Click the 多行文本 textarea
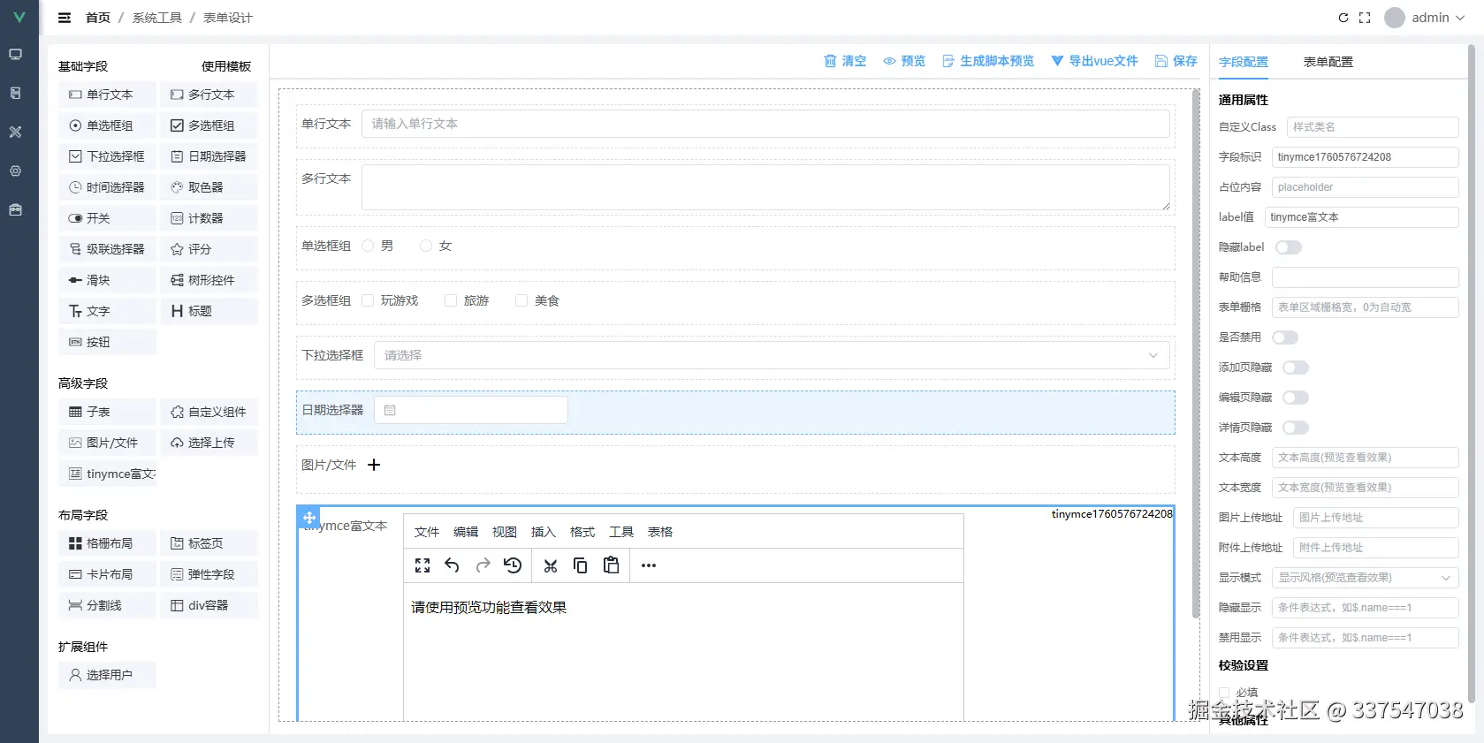 765,187
